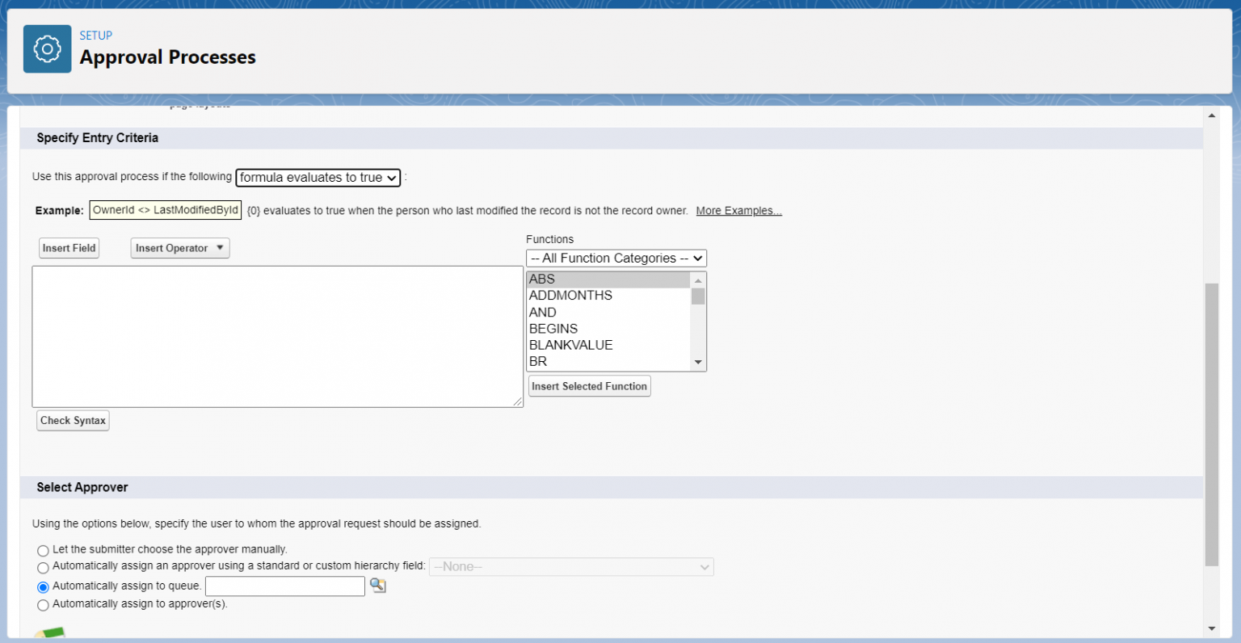Click inside the formula text area
Screen dimensions: 1241x643
click(277, 336)
